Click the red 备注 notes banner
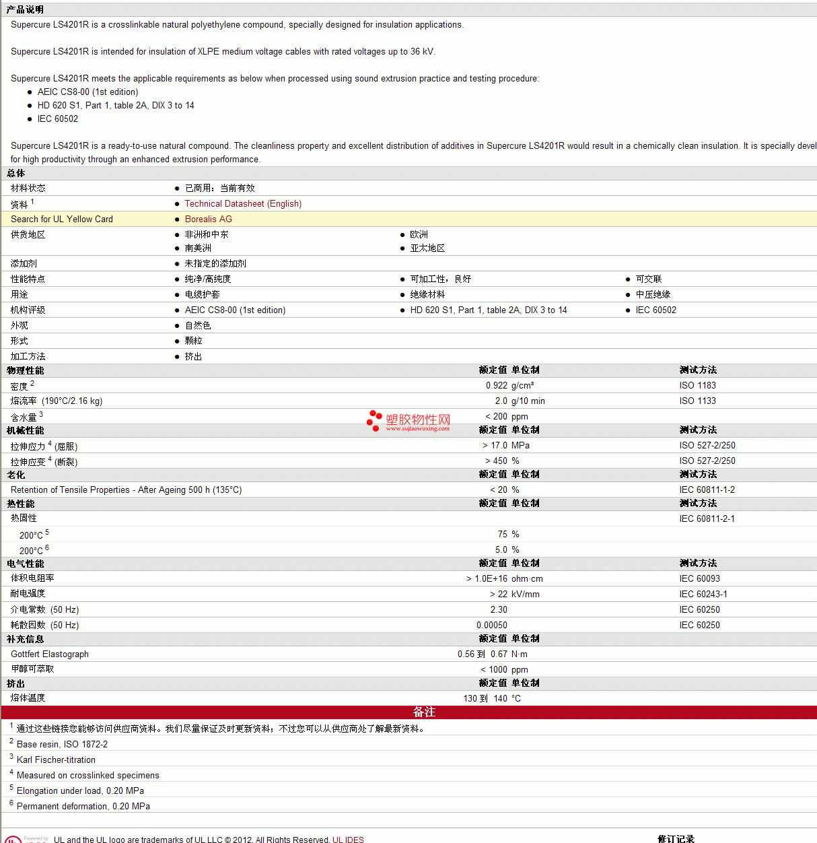This screenshot has width=817, height=843. click(x=409, y=712)
